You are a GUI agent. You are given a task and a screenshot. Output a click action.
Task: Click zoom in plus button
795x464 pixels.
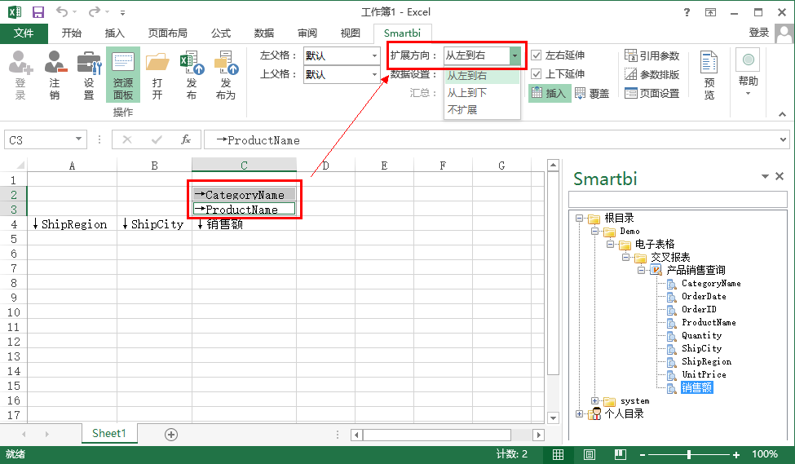pyautogui.click(x=736, y=455)
